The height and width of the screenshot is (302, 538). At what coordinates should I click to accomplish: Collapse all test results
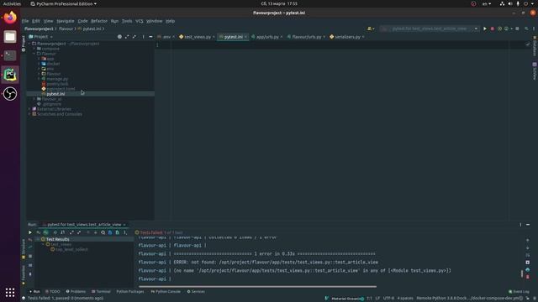79,232
